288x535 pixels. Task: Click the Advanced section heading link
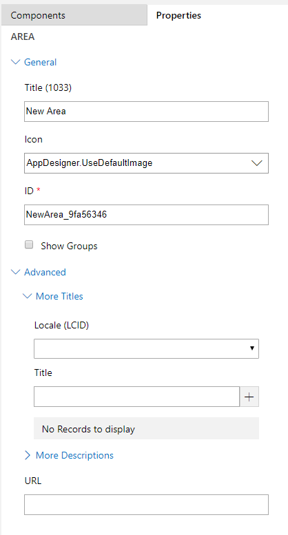tap(45, 272)
